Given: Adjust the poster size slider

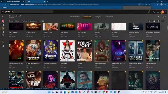Looking at the screenshot, I should pos(159,17).
